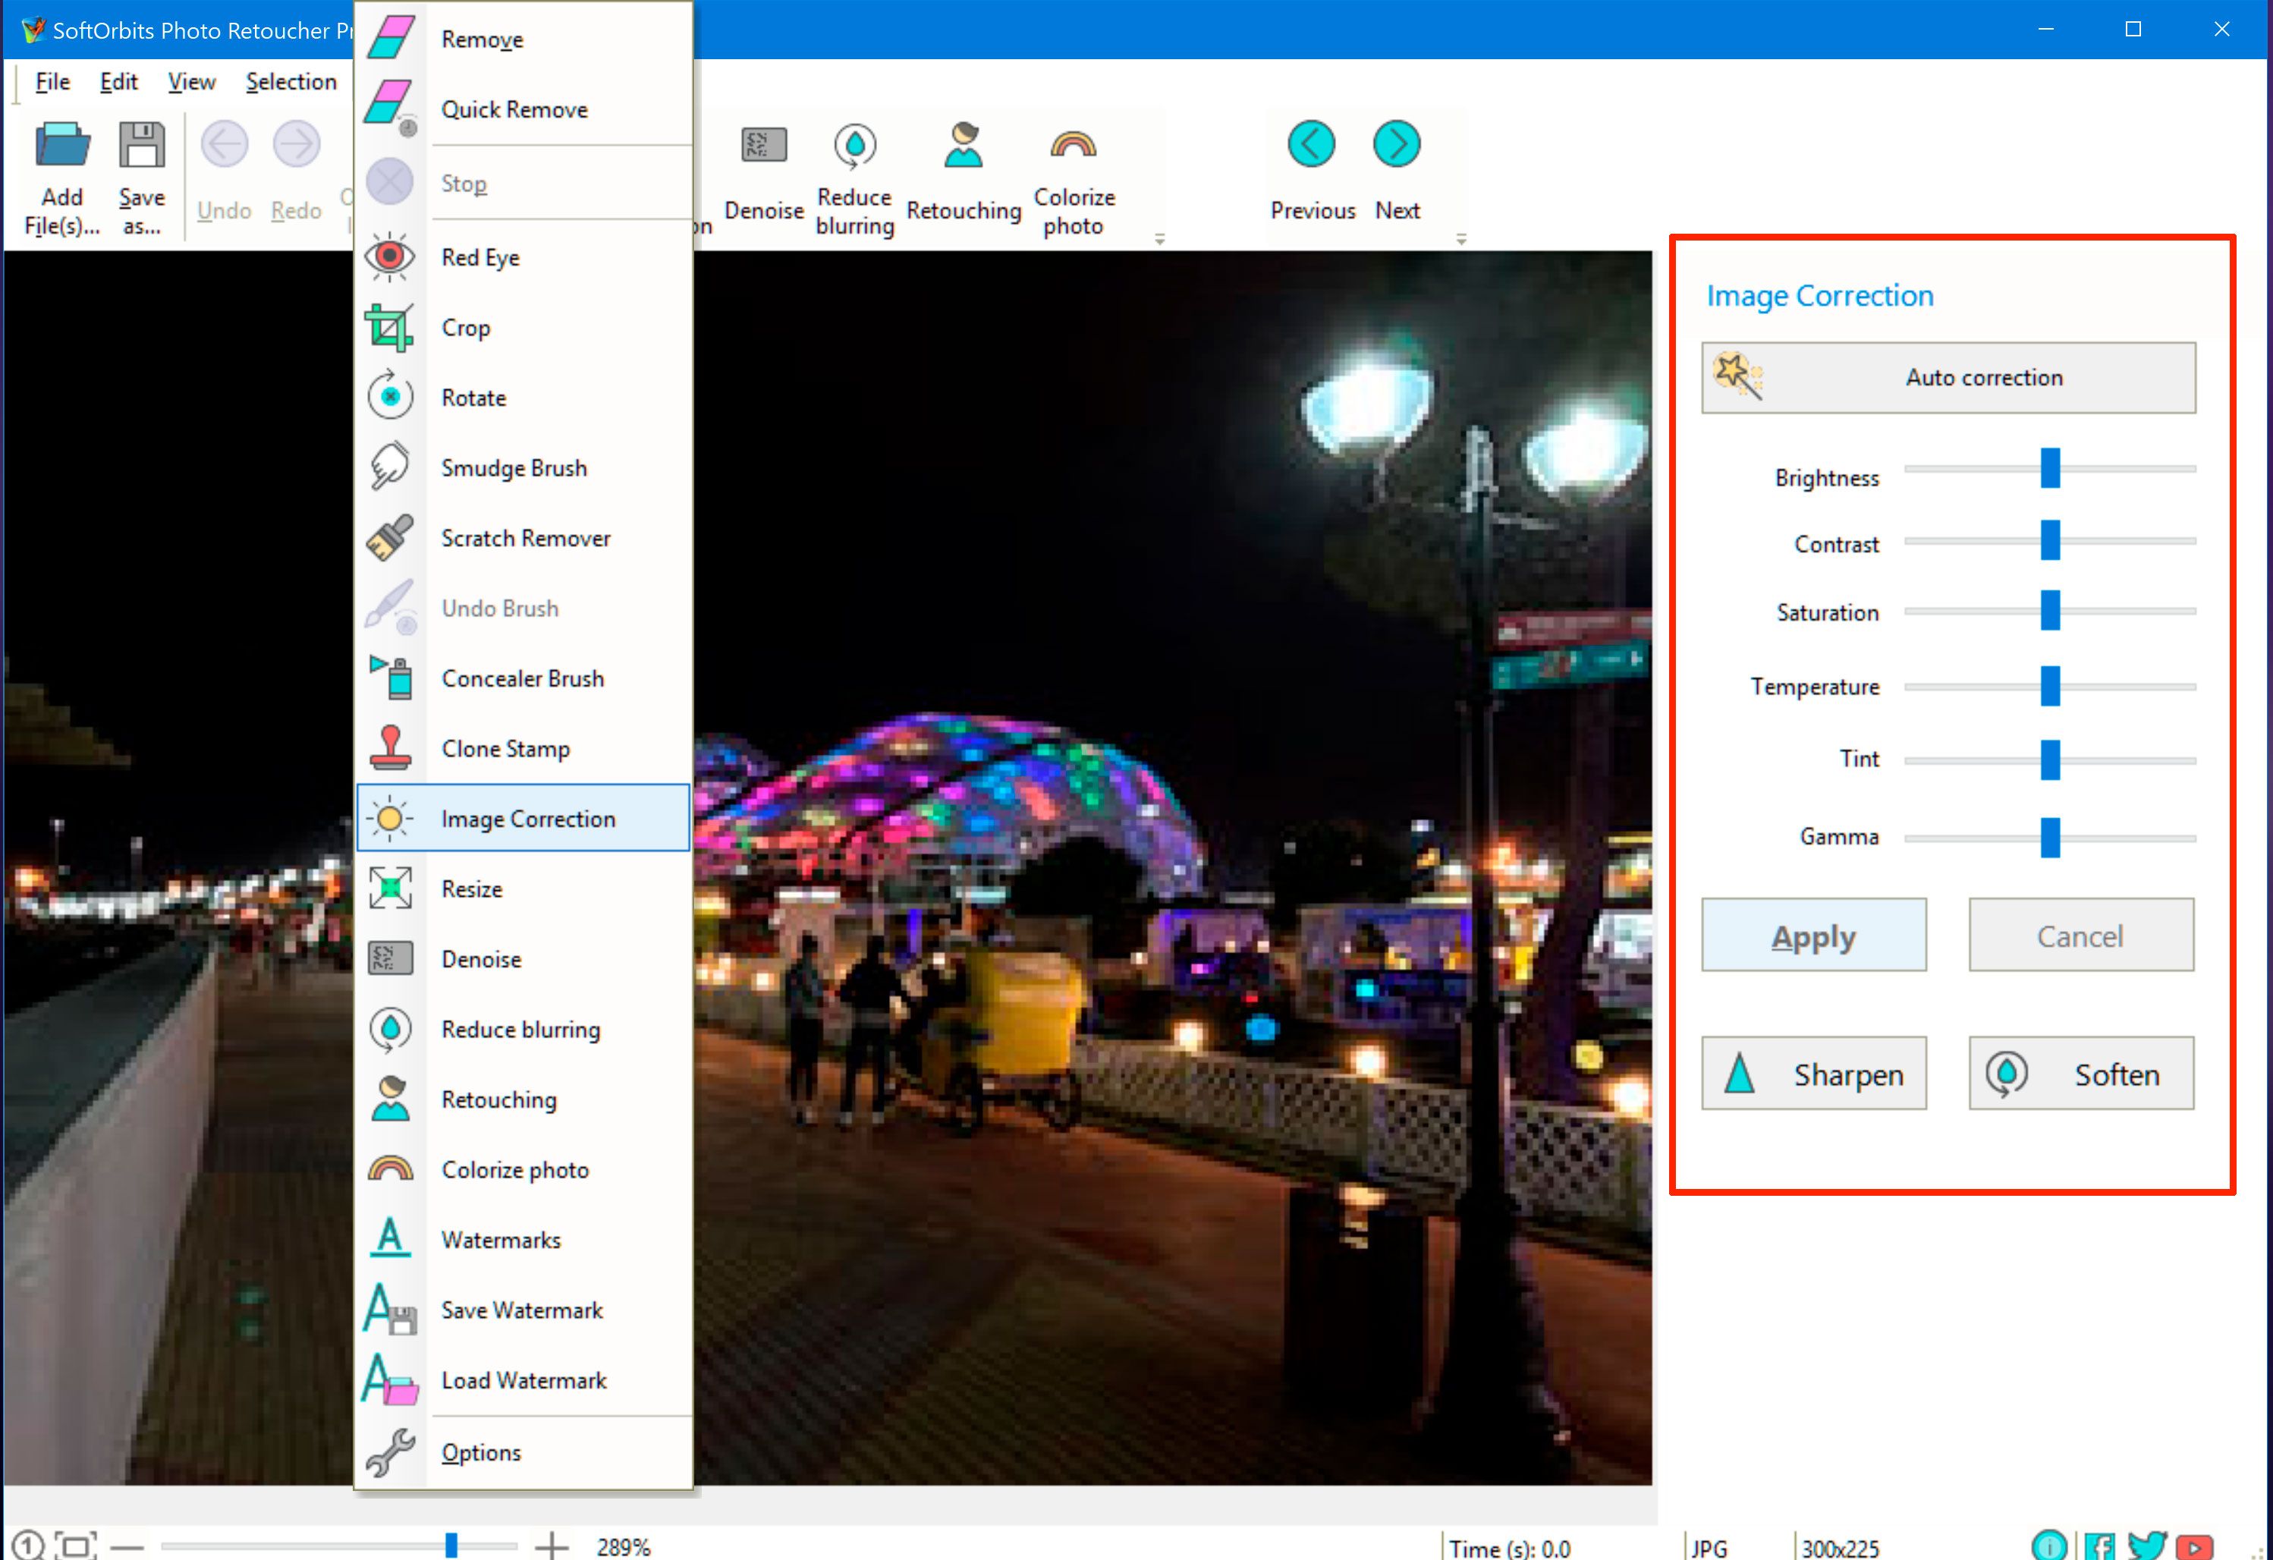Select the Reduce Blurring tool
Image resolution: width=2273 pixels, height=1560 pixels.
518,1030
